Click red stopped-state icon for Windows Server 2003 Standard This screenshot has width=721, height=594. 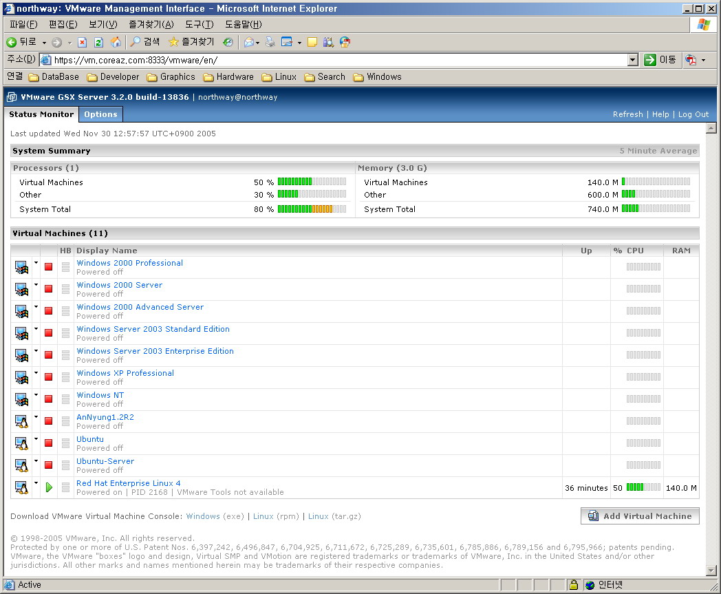point(48,333)
